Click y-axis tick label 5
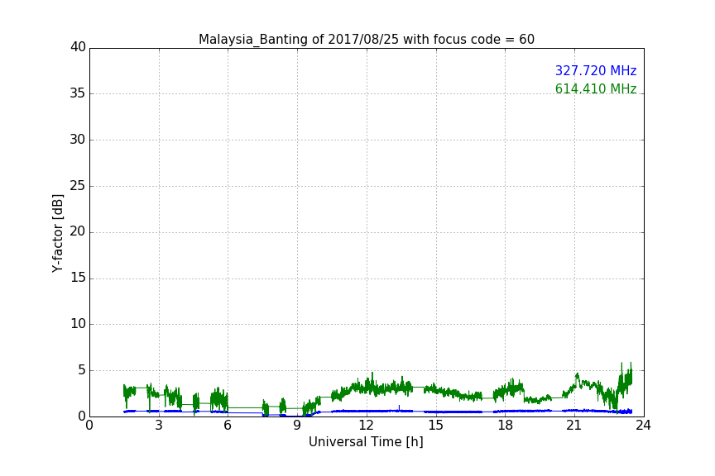This screenshot has height=476, width=715. 82,370
